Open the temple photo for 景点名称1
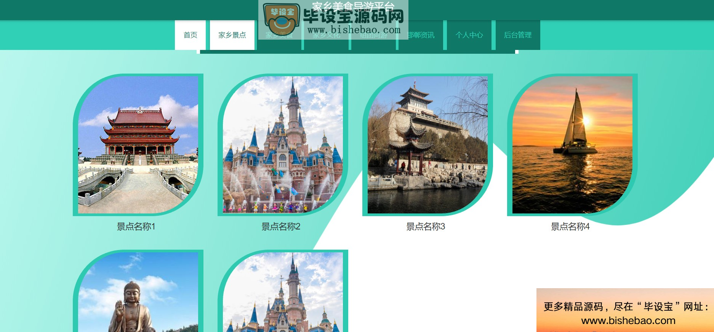The height and width of the screenshot is (332, 714). pyautogui.click(x=138, y=145)
